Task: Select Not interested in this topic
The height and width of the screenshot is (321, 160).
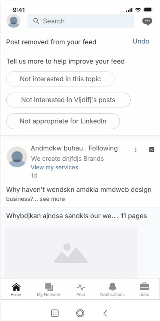Action: coord(60,79)
